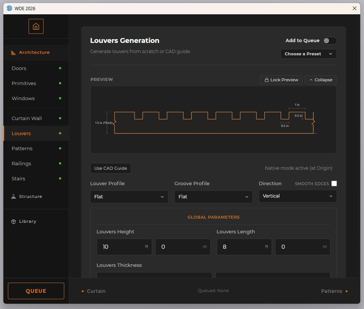Go to next Patterns page link
The height and width of the screenshot is (309, 364).
335,291
